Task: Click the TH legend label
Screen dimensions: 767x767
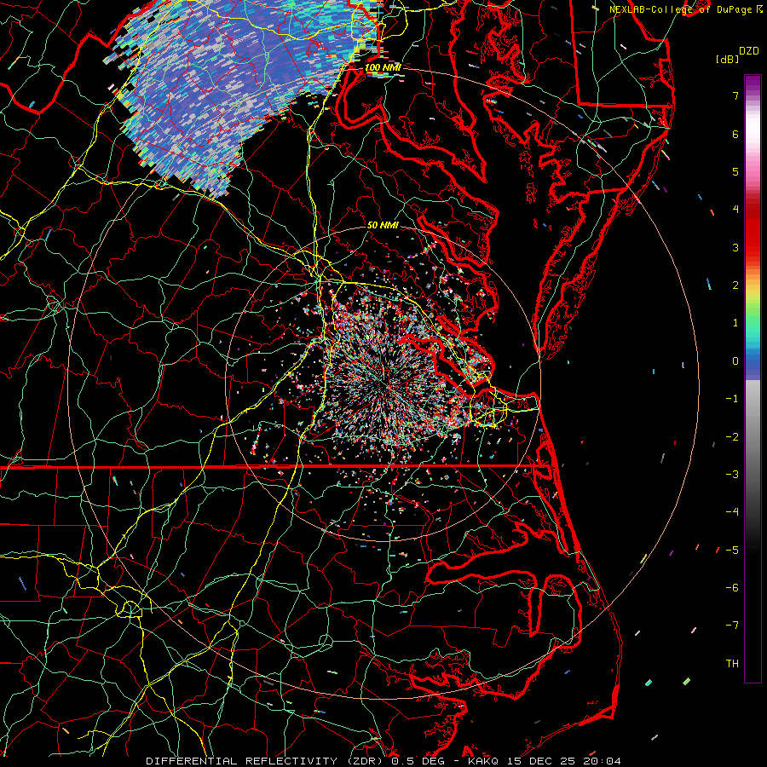Action: (x=732, y=664)
